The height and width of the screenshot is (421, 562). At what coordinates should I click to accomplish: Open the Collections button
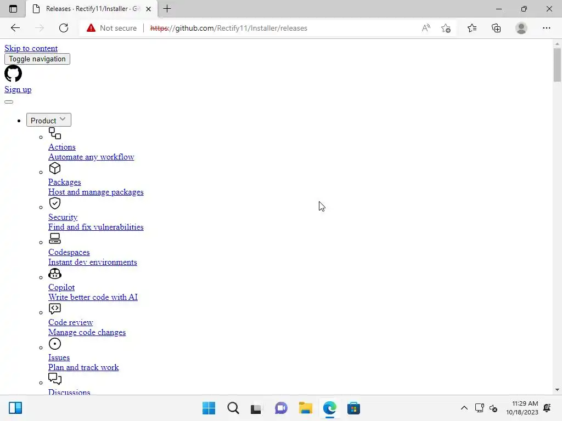point(496,28)
